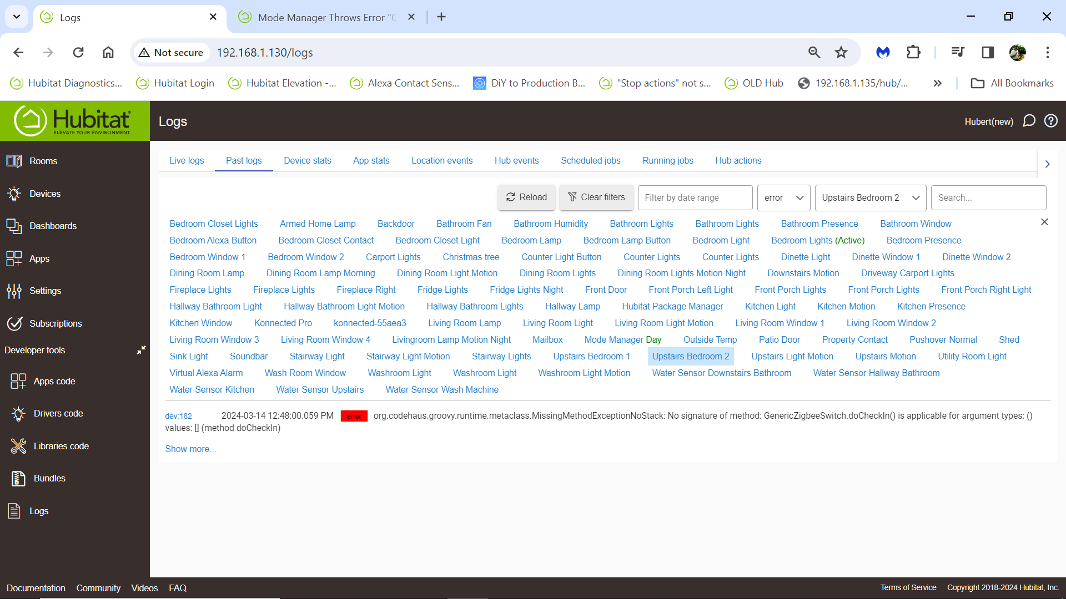
Task: Switch to the Live logs tab
Action: [187, 160]
